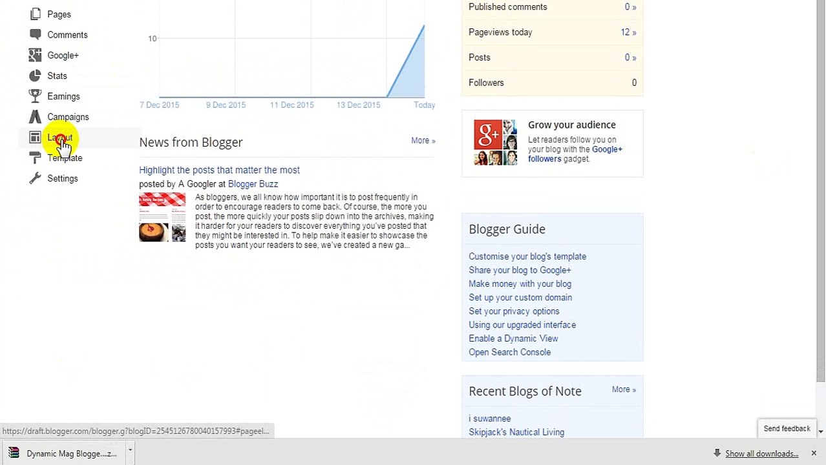Open Set up your custom domain
Viewport: 826px width, 465px height.
click(x=520, y=298)
